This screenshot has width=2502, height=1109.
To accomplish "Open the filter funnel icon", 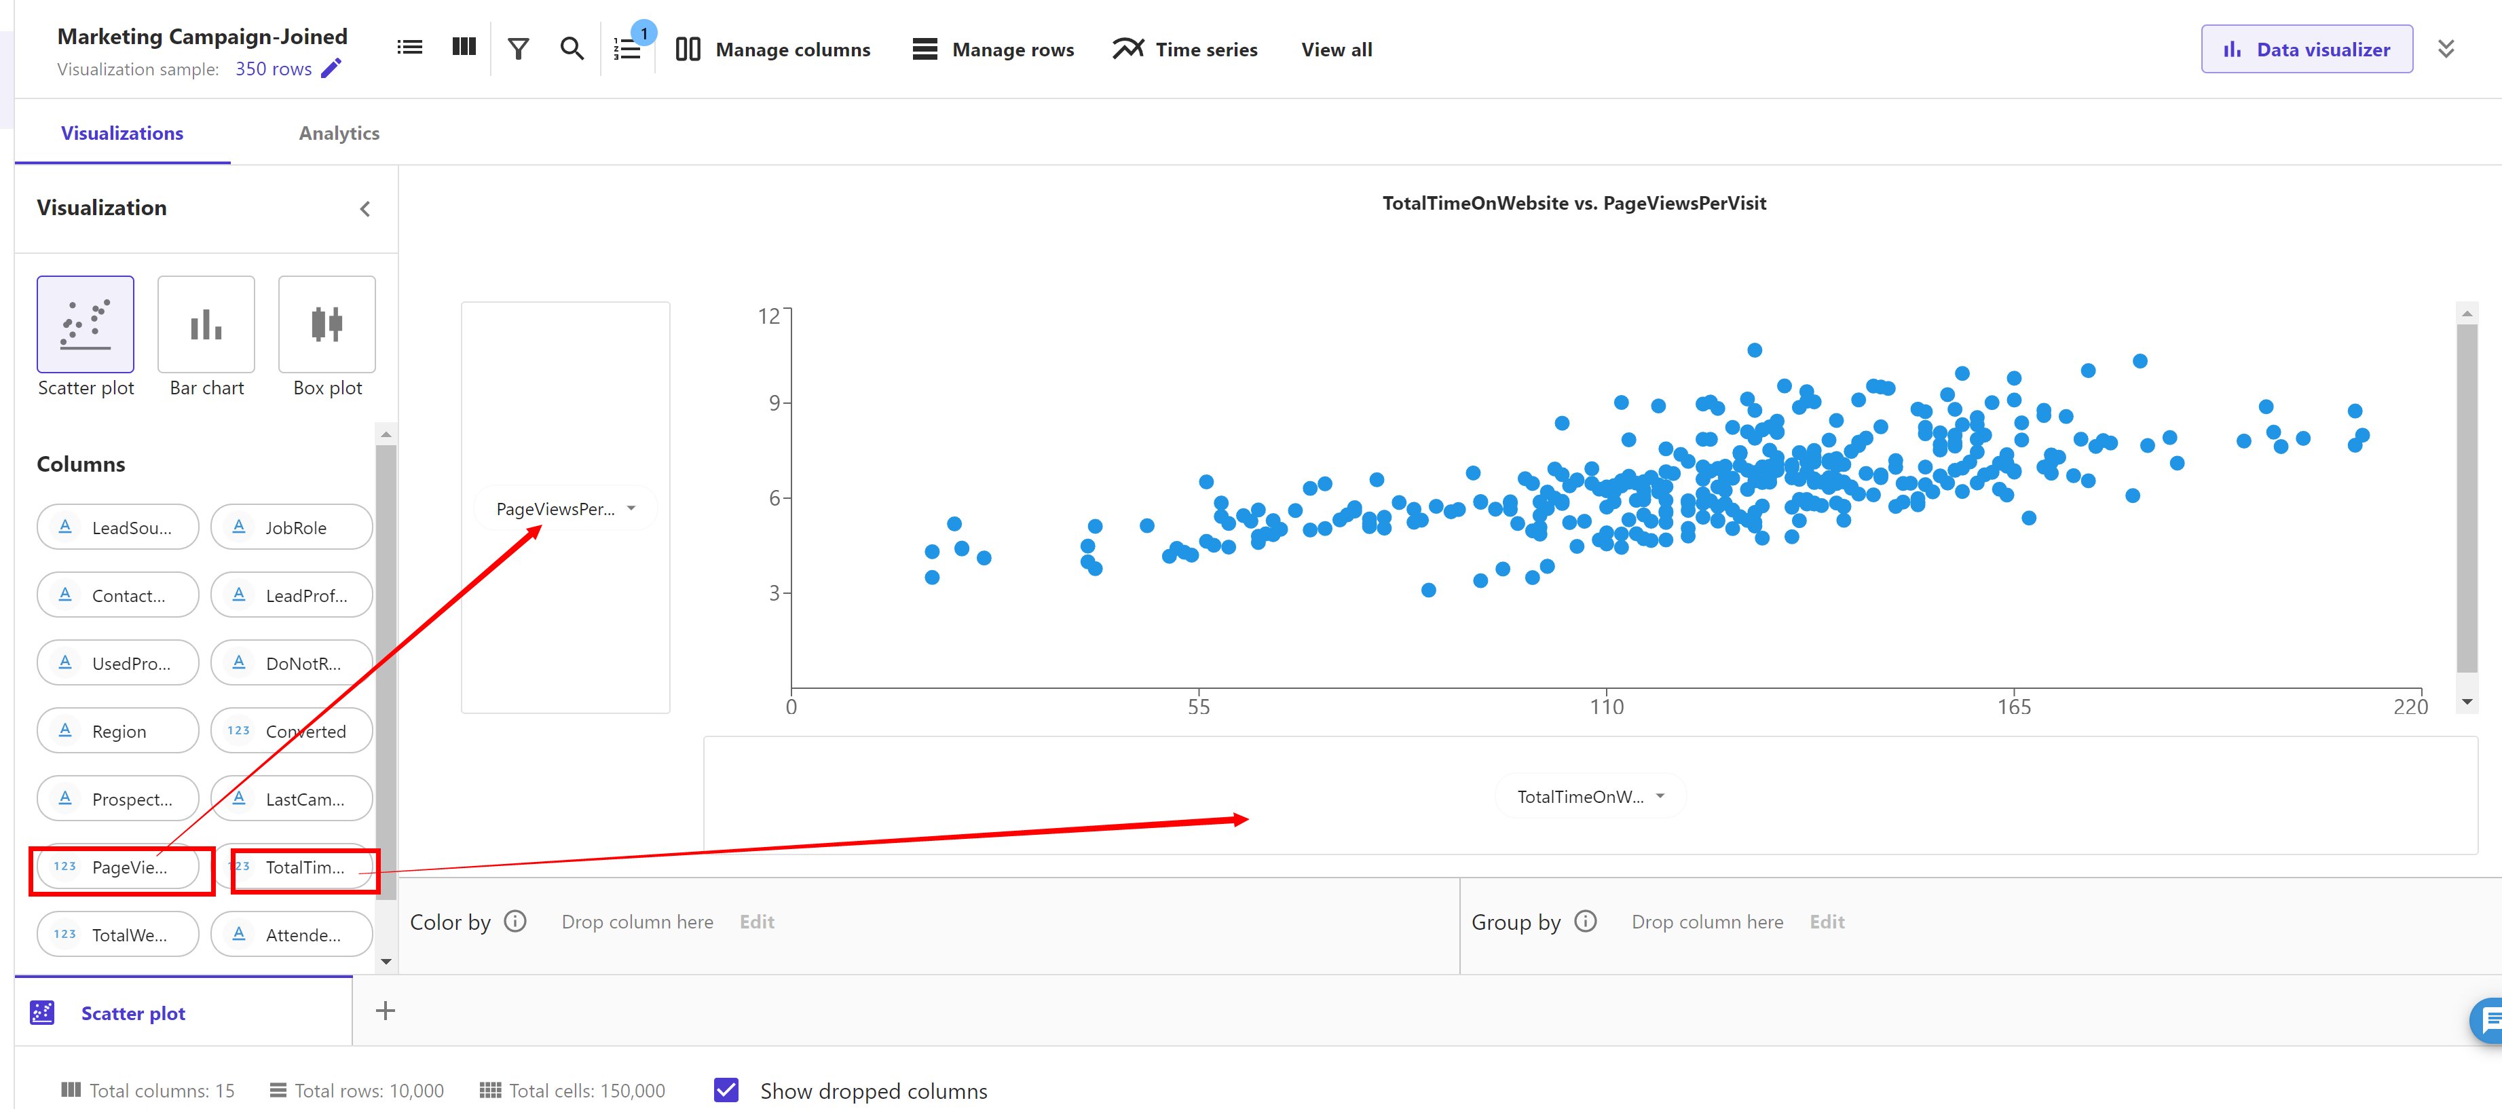I will 519,49.
